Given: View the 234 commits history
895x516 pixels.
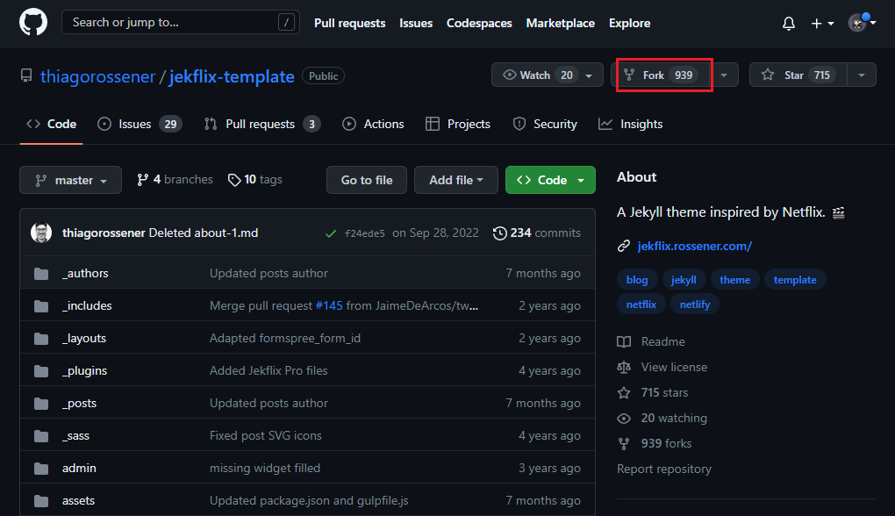Looking at the screenshot, I should 536,233.
